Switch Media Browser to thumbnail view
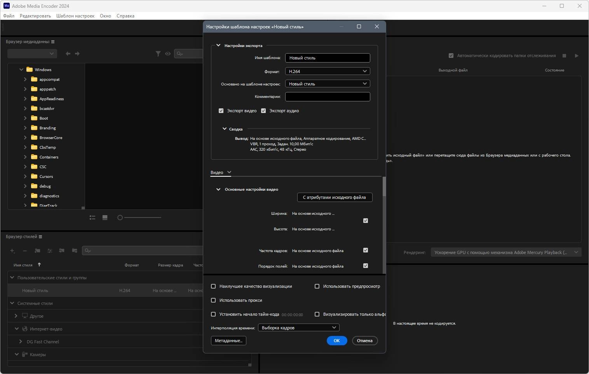 pos(105,217)
